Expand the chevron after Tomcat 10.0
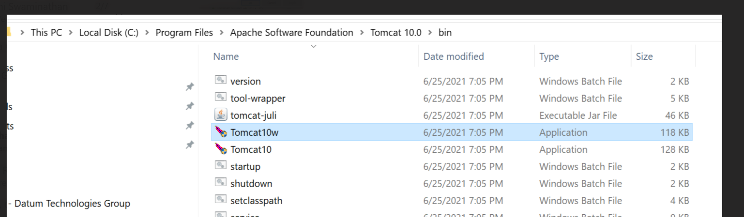This screenshot has width=744, height=217. tap(430, 33)
